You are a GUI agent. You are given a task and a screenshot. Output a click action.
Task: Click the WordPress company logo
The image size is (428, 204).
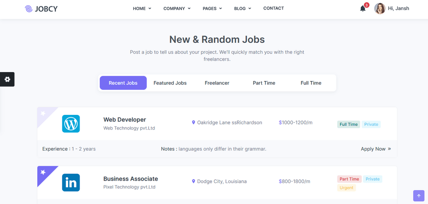click(x=71, y=124)
